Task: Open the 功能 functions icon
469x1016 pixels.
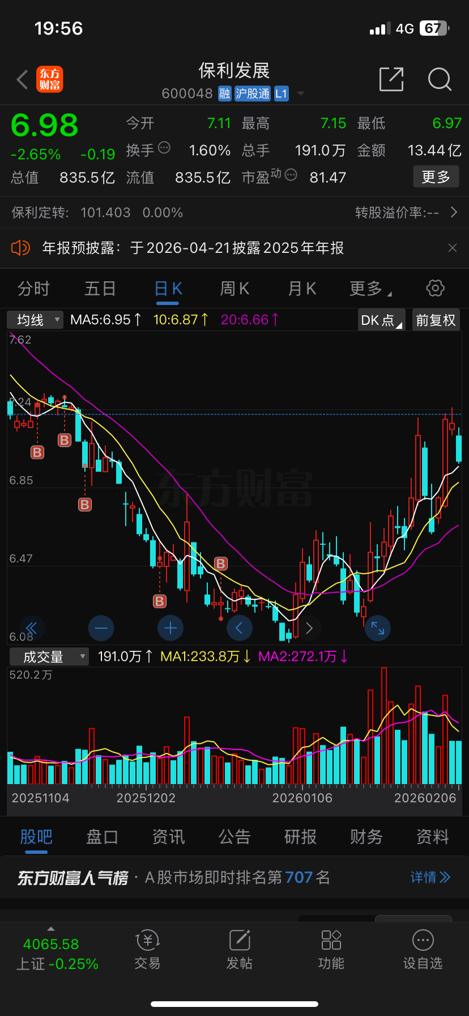Action: (331, 950)
